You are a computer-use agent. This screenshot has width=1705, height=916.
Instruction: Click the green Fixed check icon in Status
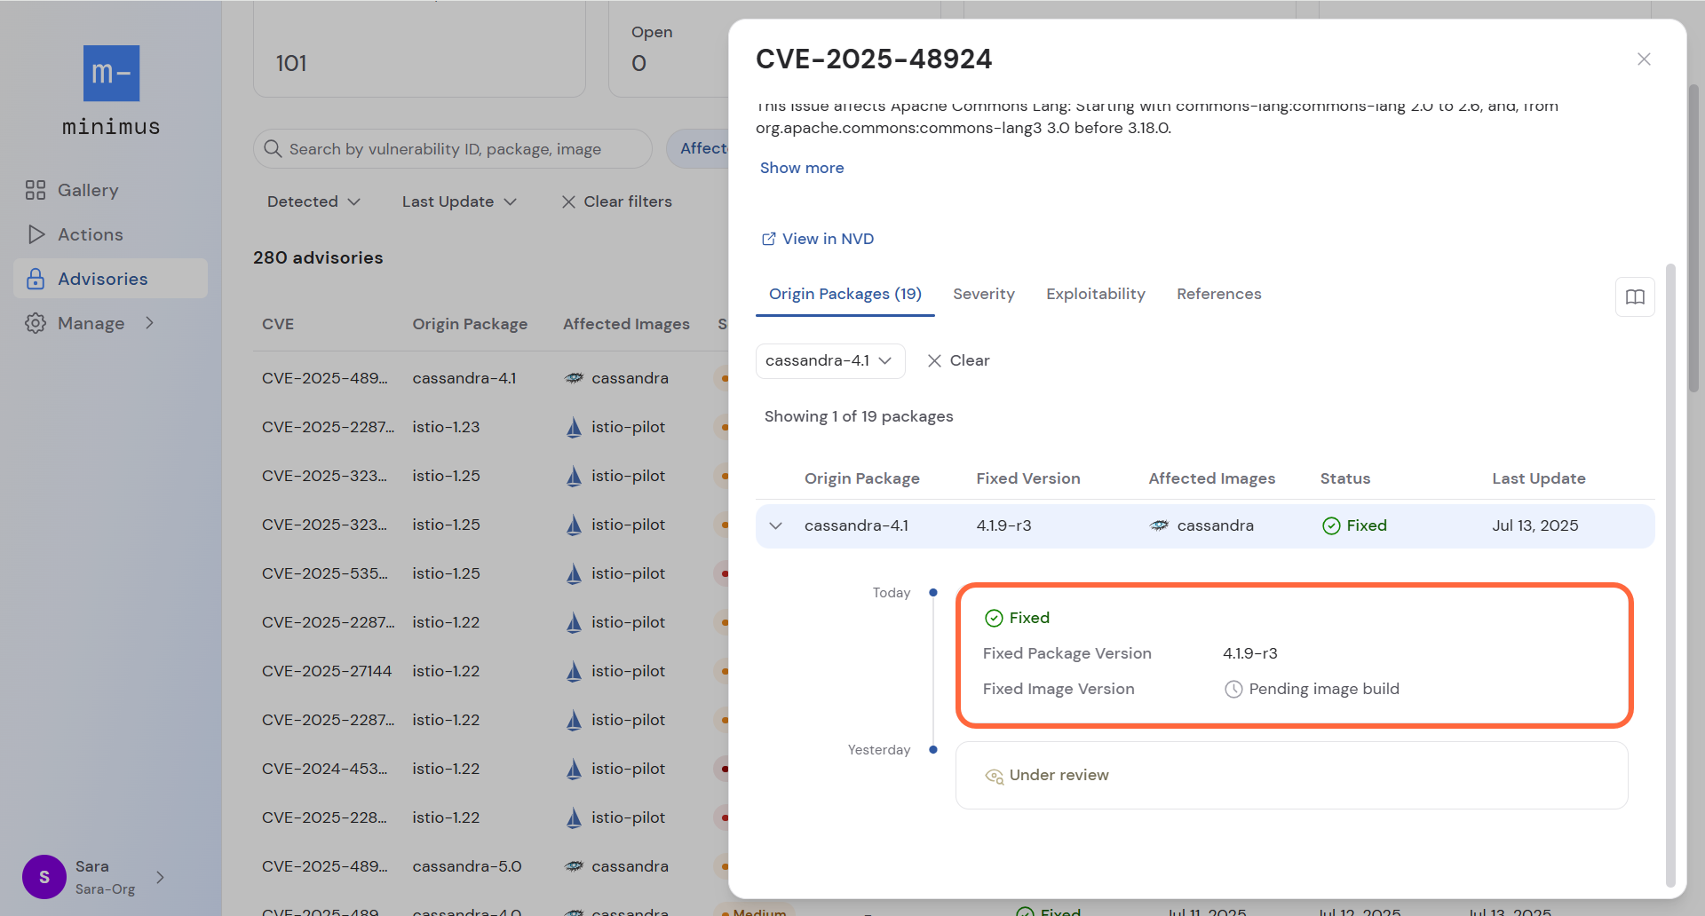click(1331, 525)
